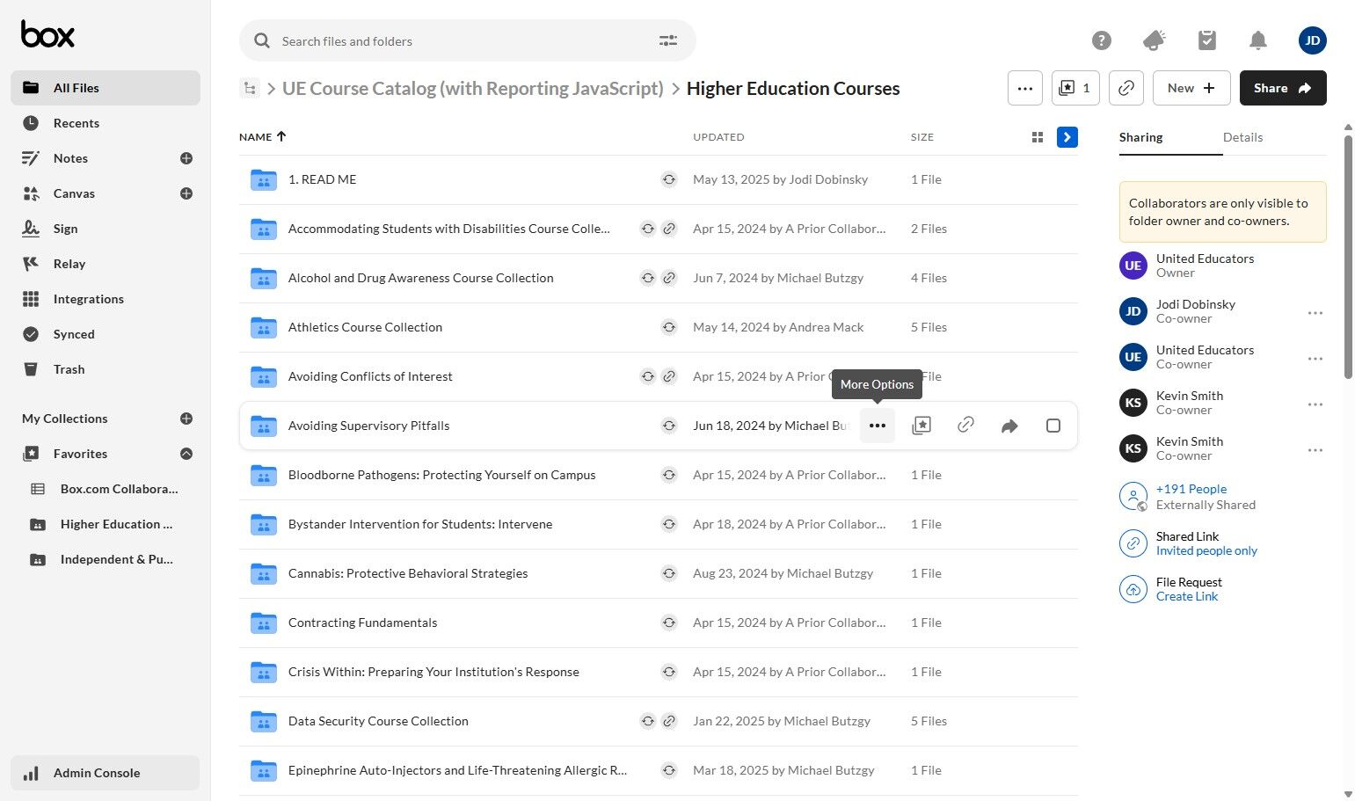Click the help question mark icon
This screenshot has width=1355, height=801.
[x=1101, y=40]
